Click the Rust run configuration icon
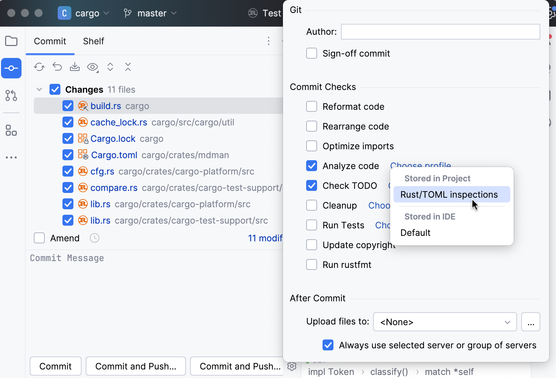Image resolution: width=556 pixels, height=378 pixels. [x=253, y=13]
